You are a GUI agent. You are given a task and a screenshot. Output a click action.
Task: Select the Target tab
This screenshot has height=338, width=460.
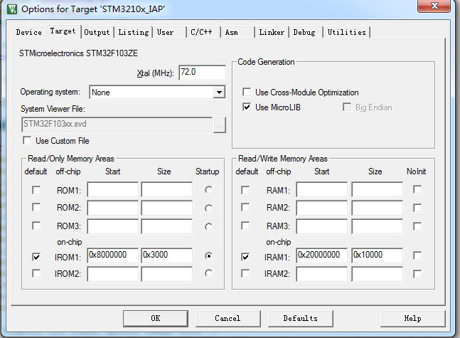coord(63,31)
